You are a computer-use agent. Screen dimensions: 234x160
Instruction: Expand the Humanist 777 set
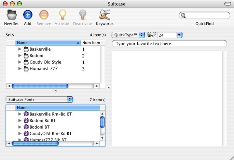(x=20, y=69)
